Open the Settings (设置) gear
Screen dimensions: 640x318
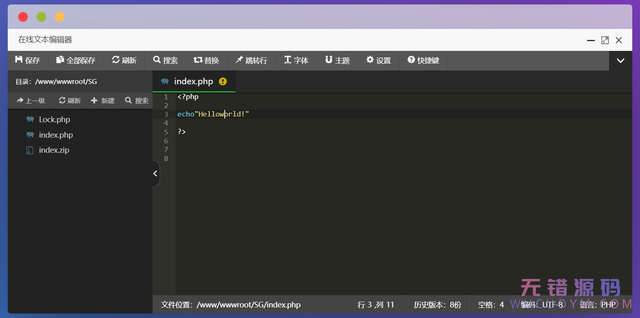pos(370,60)
